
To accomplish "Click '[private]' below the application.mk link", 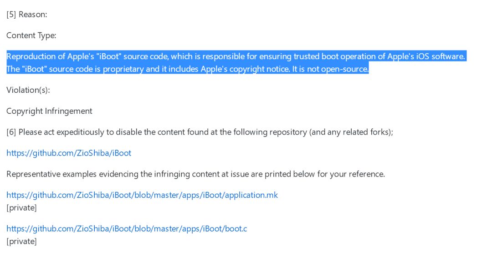I will click(21, 208).
